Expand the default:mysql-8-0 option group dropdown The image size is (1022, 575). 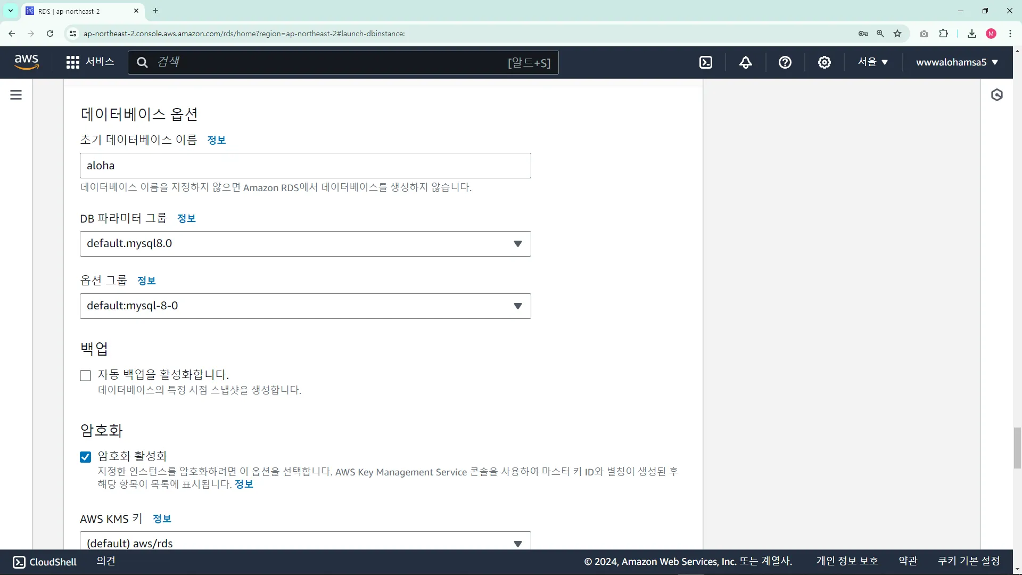tap(305, 306)
